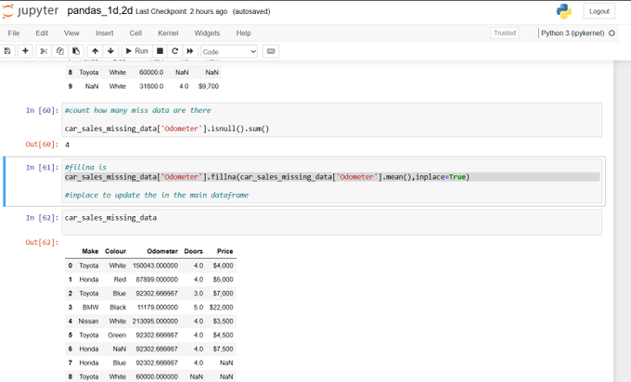This screenshot has height=382, width=631.
Task: Restart kernel and run all cells
Action: point(190,51)
